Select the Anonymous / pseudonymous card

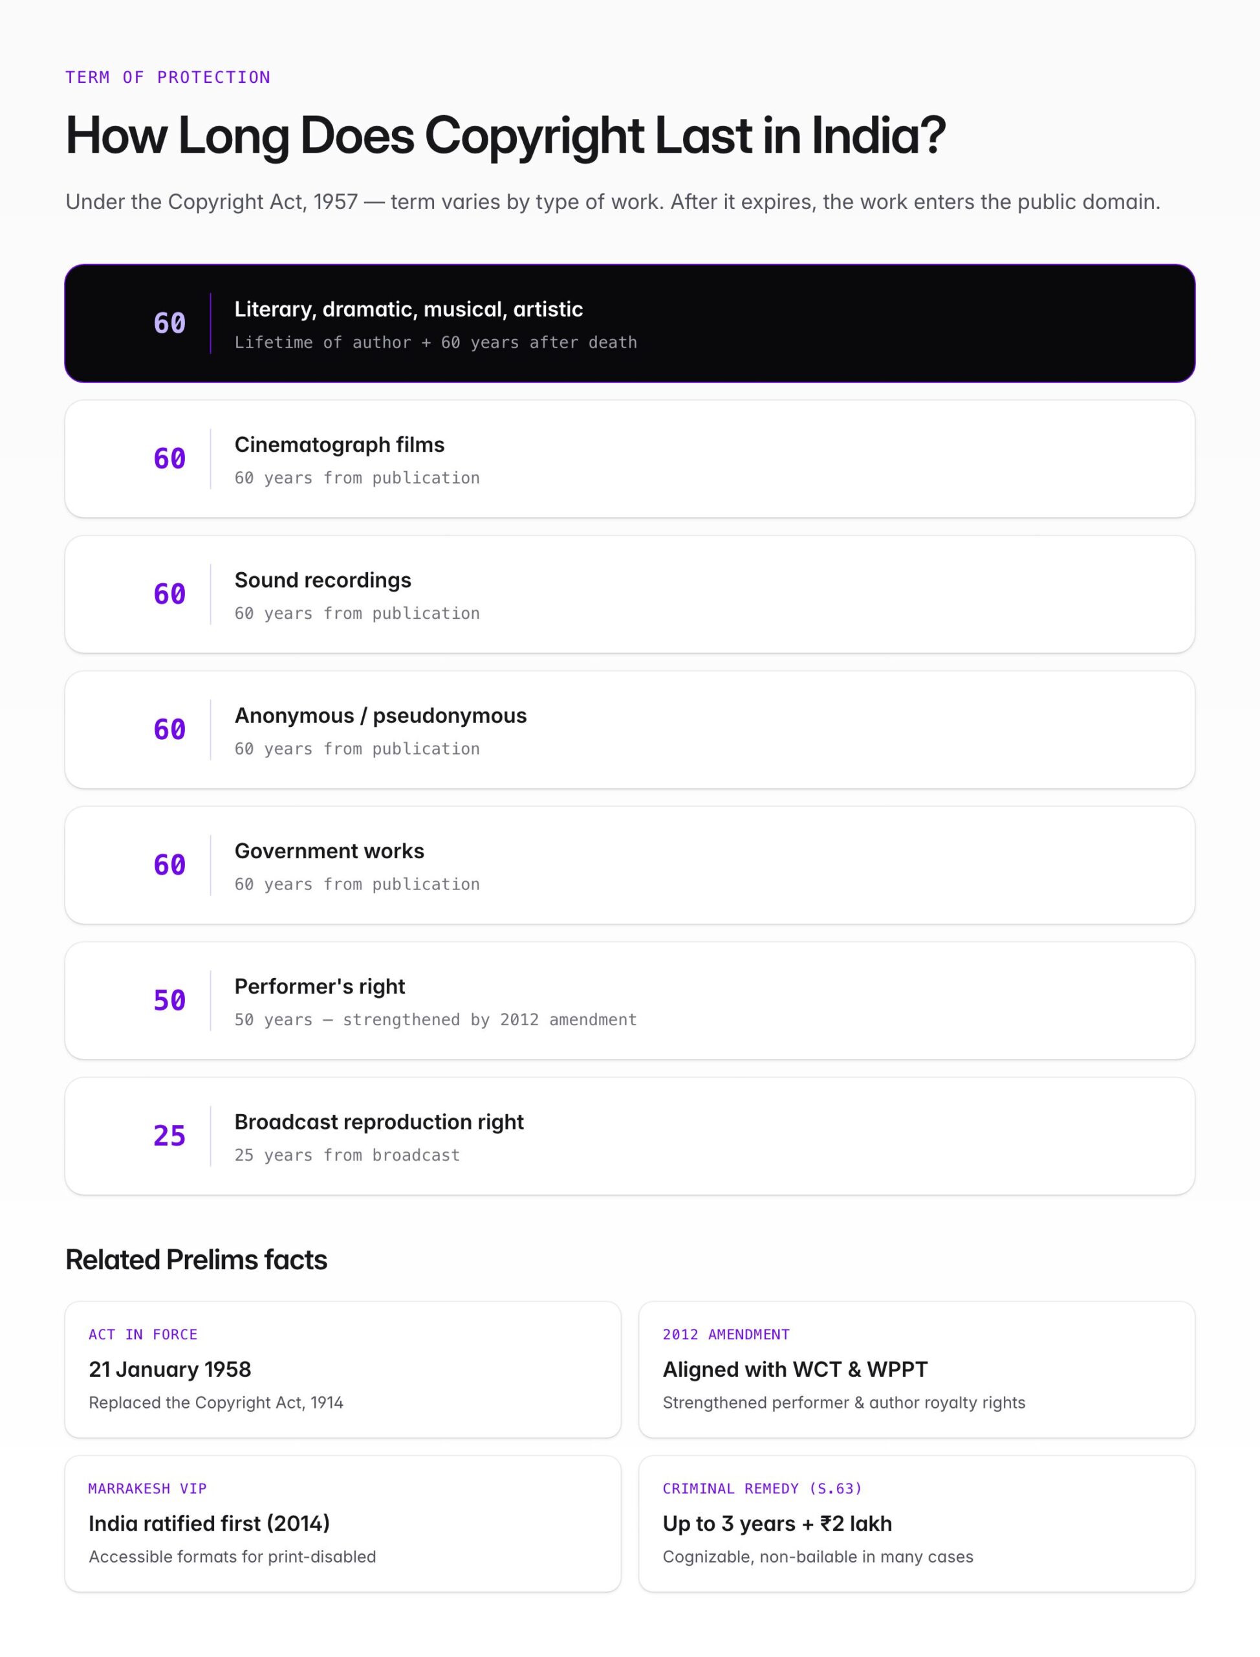630,729
